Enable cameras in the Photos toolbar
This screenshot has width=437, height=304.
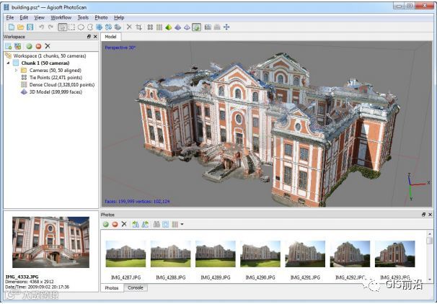(105, 224)
